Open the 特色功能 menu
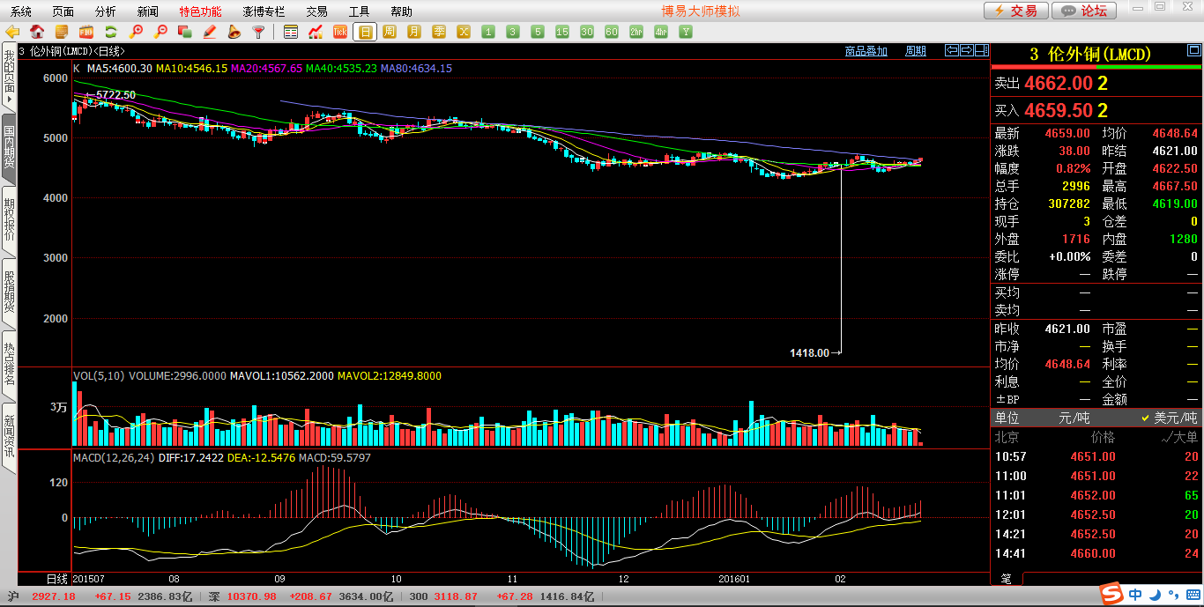 [x=200, y=11]
